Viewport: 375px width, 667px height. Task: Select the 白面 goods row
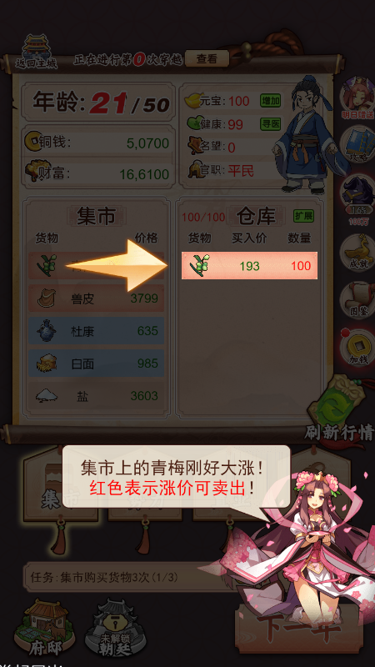pos(97,364)
